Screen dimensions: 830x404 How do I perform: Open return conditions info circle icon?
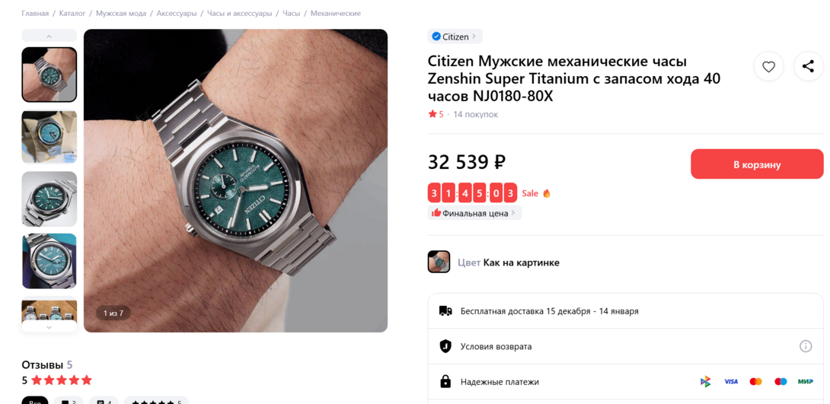coord(805,346)
